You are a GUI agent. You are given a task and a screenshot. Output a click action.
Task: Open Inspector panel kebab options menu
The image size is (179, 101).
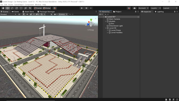[177, 12]
